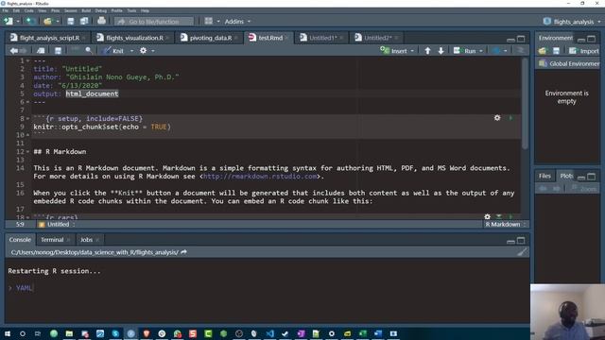Switch to Untitled2 tab

point(378,38)
